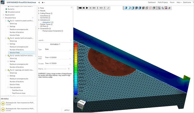194x113 pixels.
Task: Add a new Isovolumes item
Action: (x=49, y=18)
